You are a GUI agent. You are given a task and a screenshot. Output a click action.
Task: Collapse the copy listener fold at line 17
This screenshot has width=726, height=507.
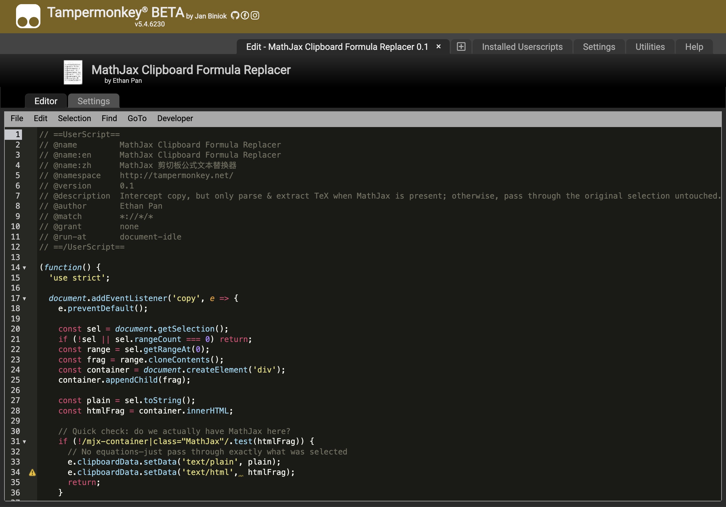(24, 299)
